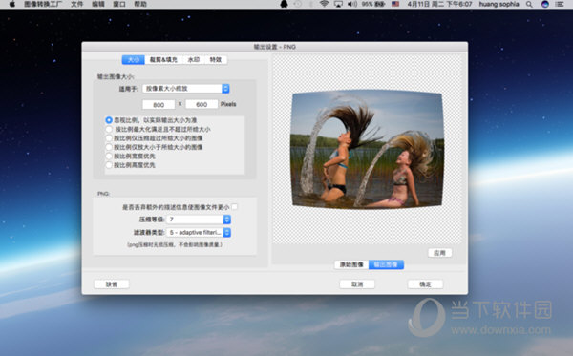This screenshot has width=573, height=356.
Task: Click the 缺省 default button
Action: [112, 284]
